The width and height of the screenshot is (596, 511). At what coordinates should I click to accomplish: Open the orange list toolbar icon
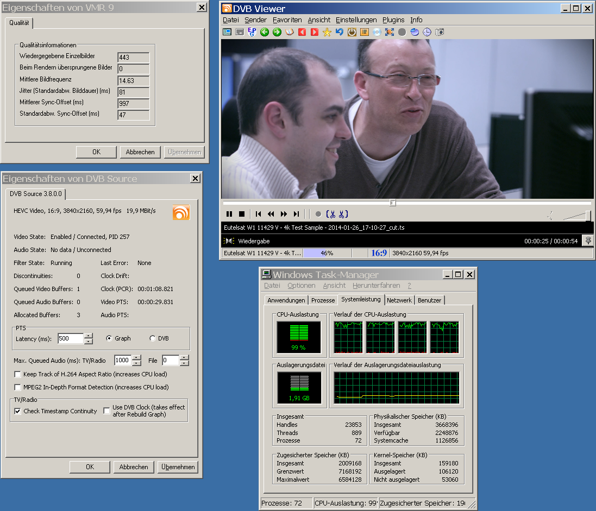point(365,32)
